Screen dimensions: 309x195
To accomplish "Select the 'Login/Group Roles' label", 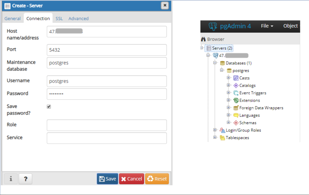I will click(x=243, y=130).
